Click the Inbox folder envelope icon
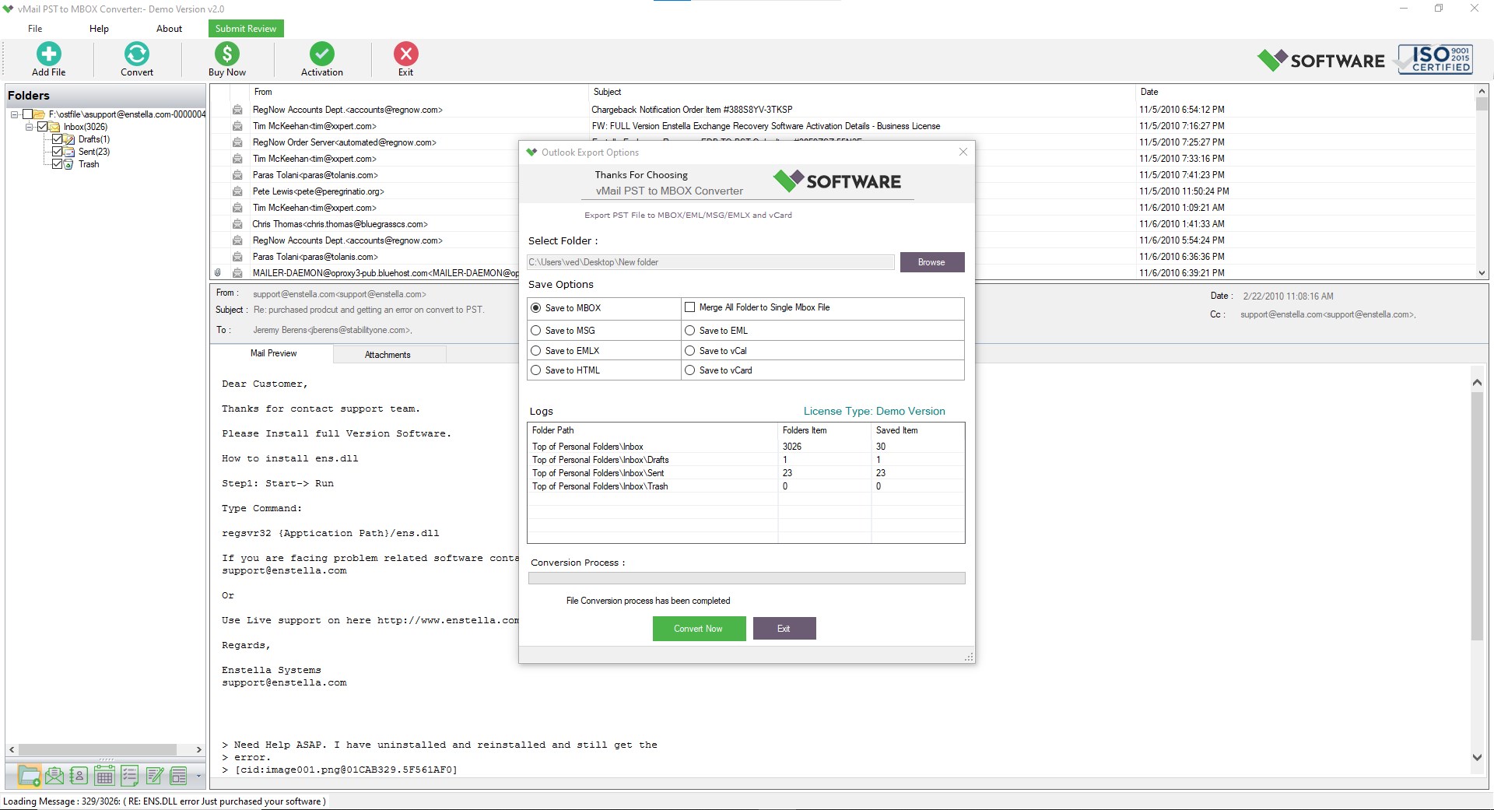The image size is (1494, 810). 55,127
